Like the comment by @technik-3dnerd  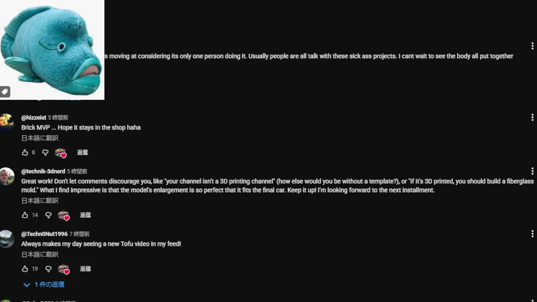coord(25,215)
